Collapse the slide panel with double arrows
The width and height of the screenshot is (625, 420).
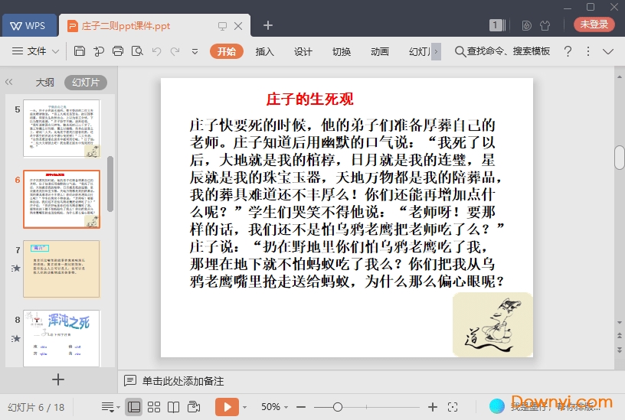pos(9,82)
